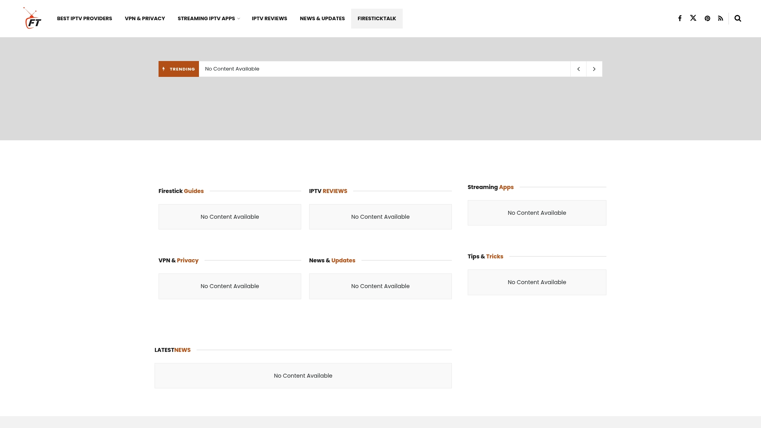Screen dimensions: 761x428
Task: Click the Latest News empty content box
Action: point(303,376)
